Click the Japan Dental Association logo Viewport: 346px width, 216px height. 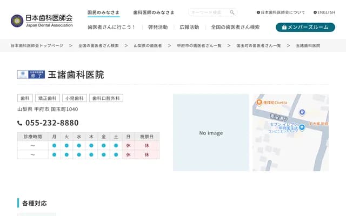tap(41, 21)
